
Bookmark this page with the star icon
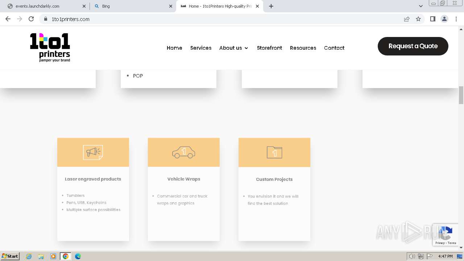418,19
